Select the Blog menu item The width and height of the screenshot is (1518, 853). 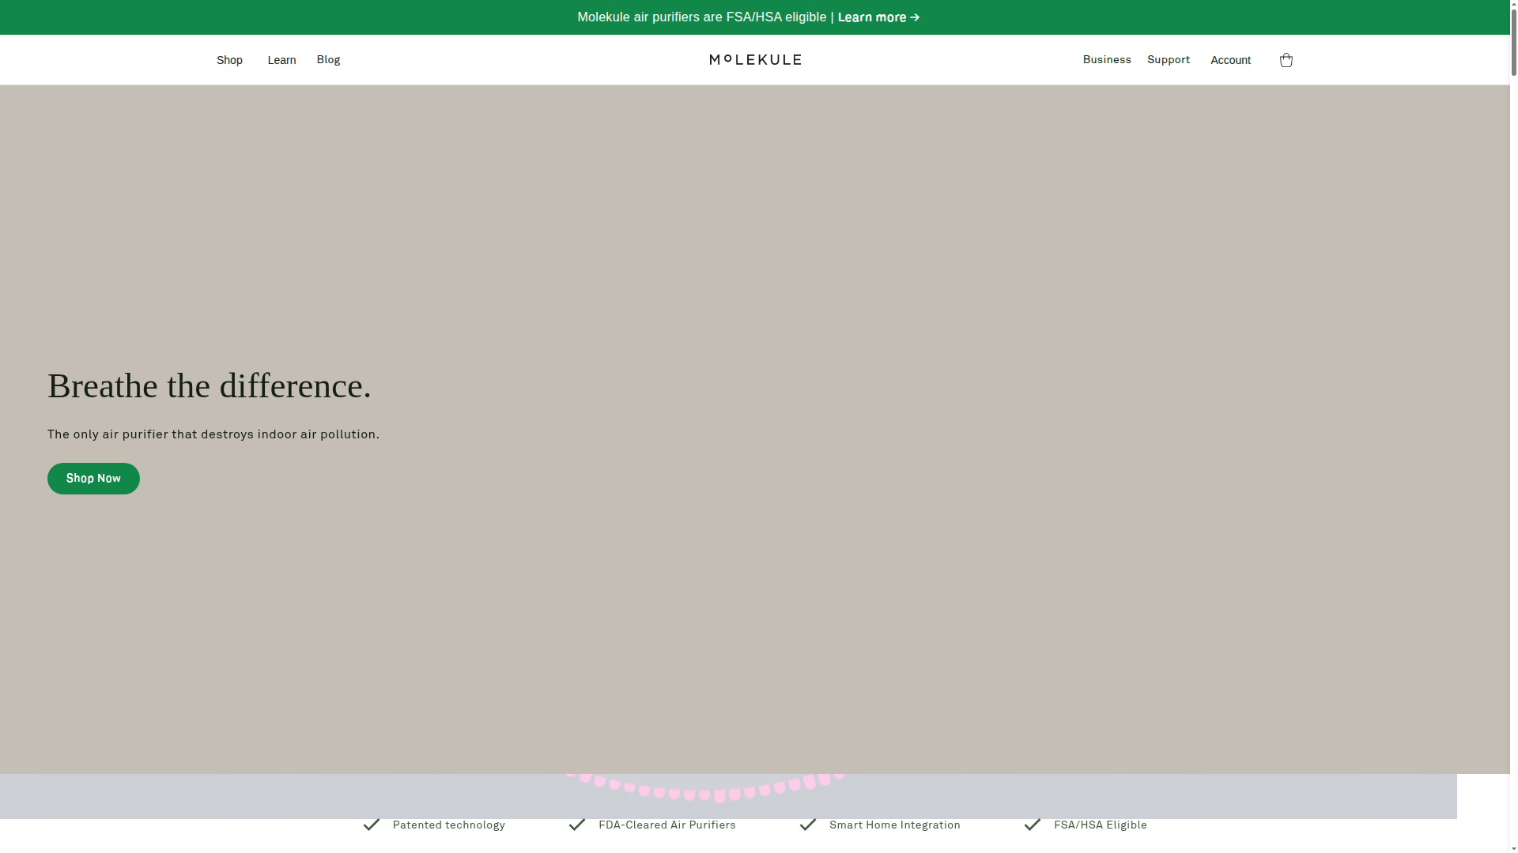tap(328, 59)
